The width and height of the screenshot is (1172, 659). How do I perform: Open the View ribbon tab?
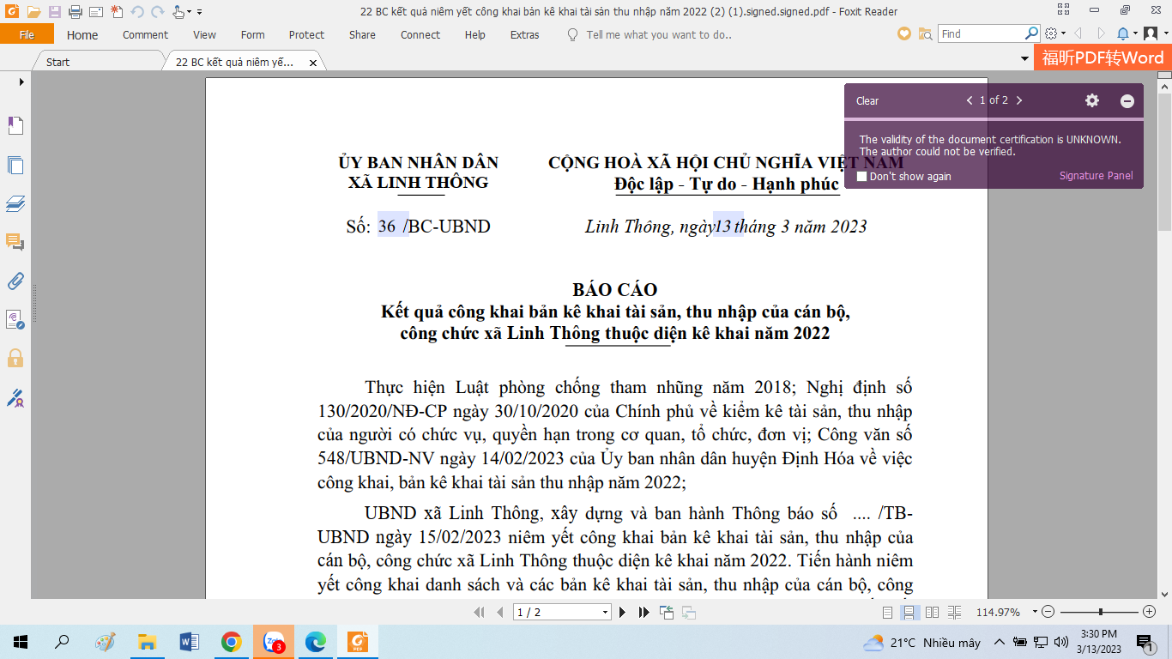(x=204, y=35)
